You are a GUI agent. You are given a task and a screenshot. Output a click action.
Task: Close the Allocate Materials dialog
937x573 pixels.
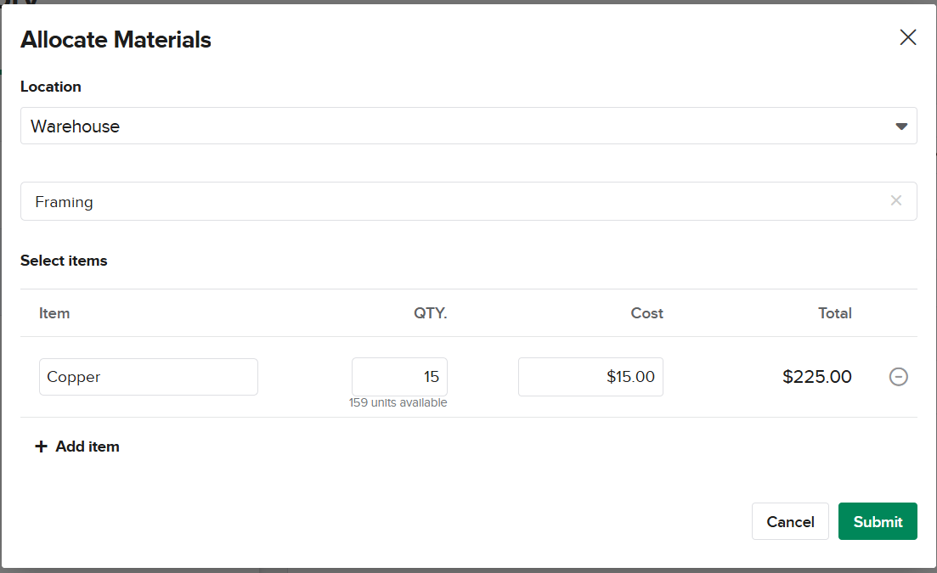(908, 37)
